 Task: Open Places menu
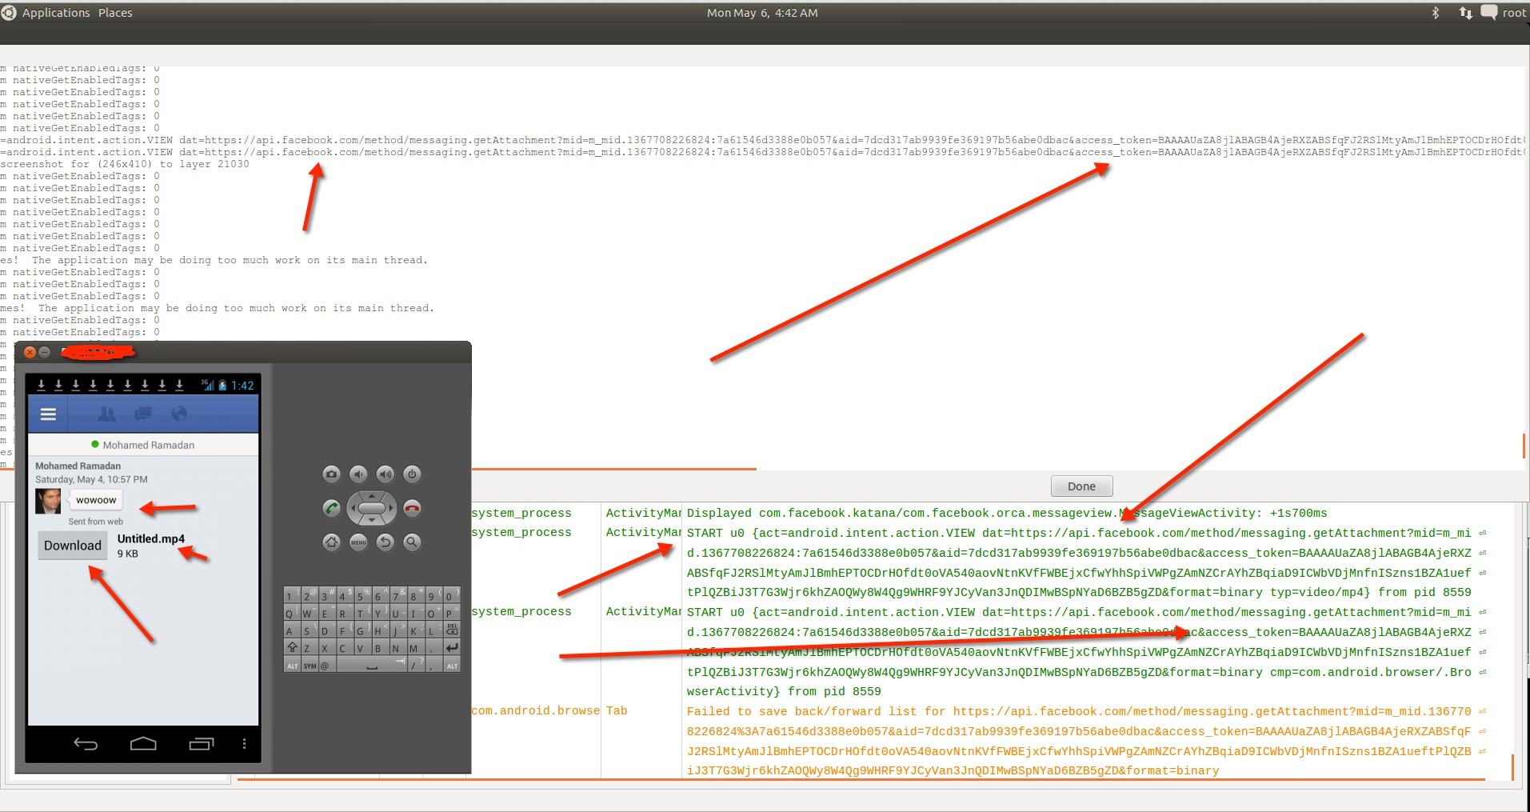tap(115, 13)
